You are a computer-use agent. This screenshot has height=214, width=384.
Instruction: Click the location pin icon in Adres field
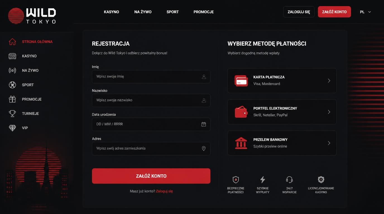tap(204, 149)
